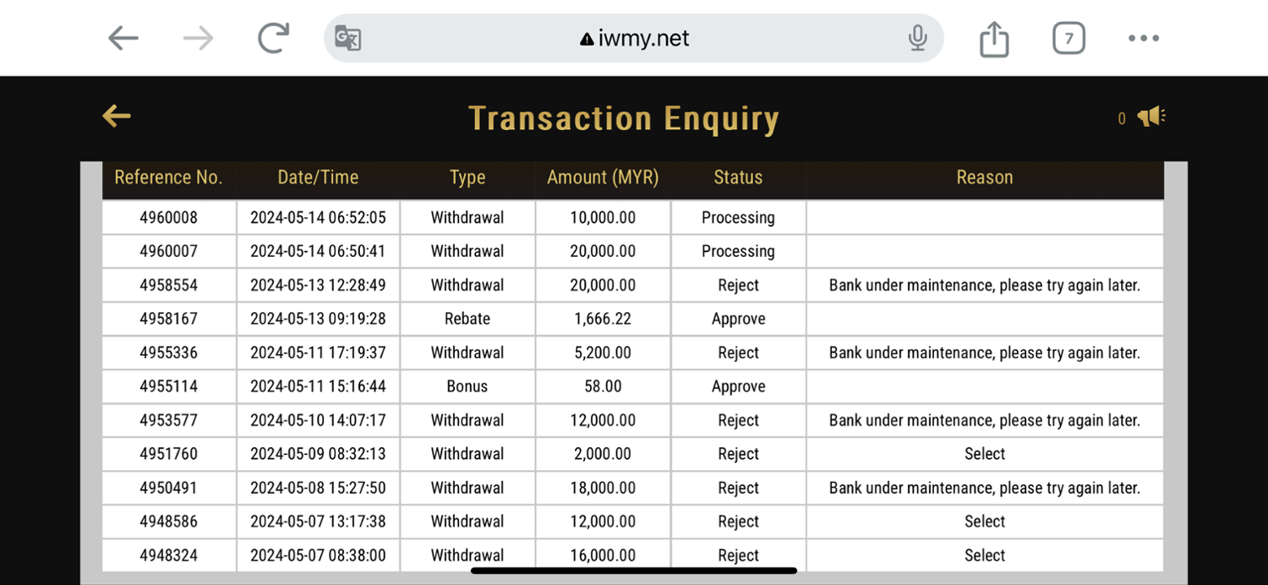The height and width of the screenshot is (585, 1268).
Task: Tap the browser back arrow
Action: pos(123,38)
